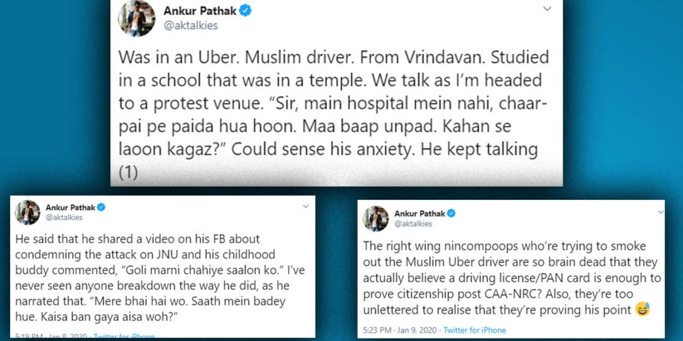Image resolution: width=683 pixels, height=341 pixels.
Task: Expand the options chevron on the JNU tweet
Action: coord(306,206)
